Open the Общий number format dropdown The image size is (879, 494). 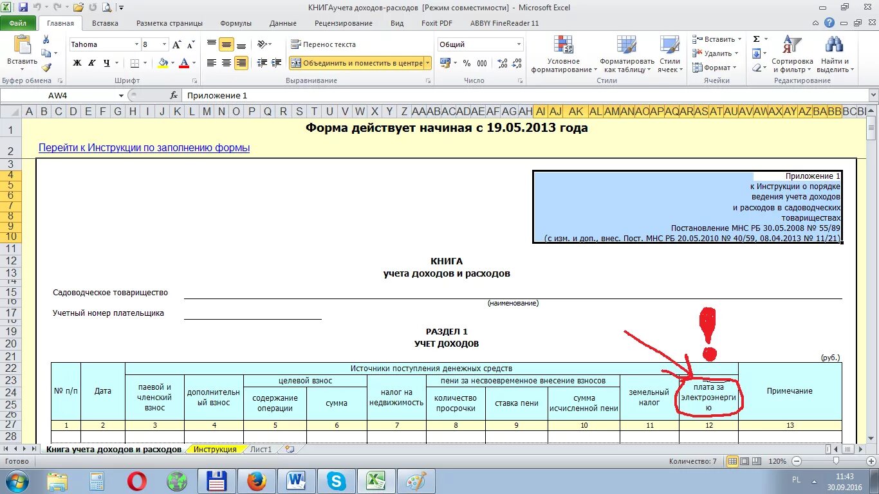519,44
